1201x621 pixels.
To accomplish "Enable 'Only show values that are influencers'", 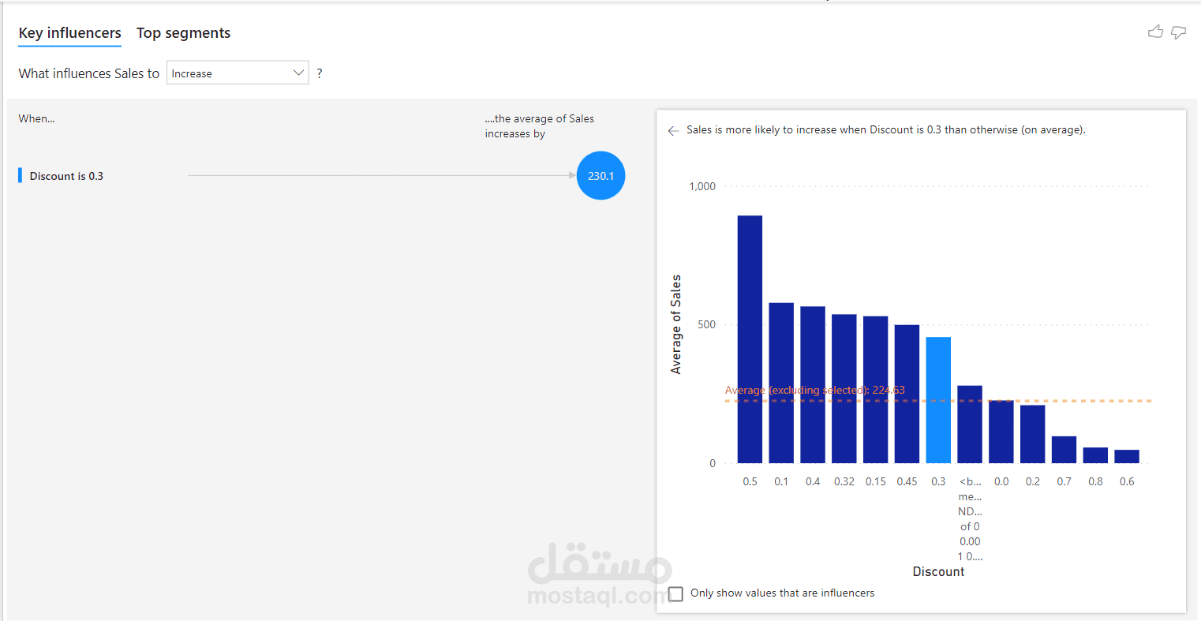I will pyautogui.click(x=676, y=593).
